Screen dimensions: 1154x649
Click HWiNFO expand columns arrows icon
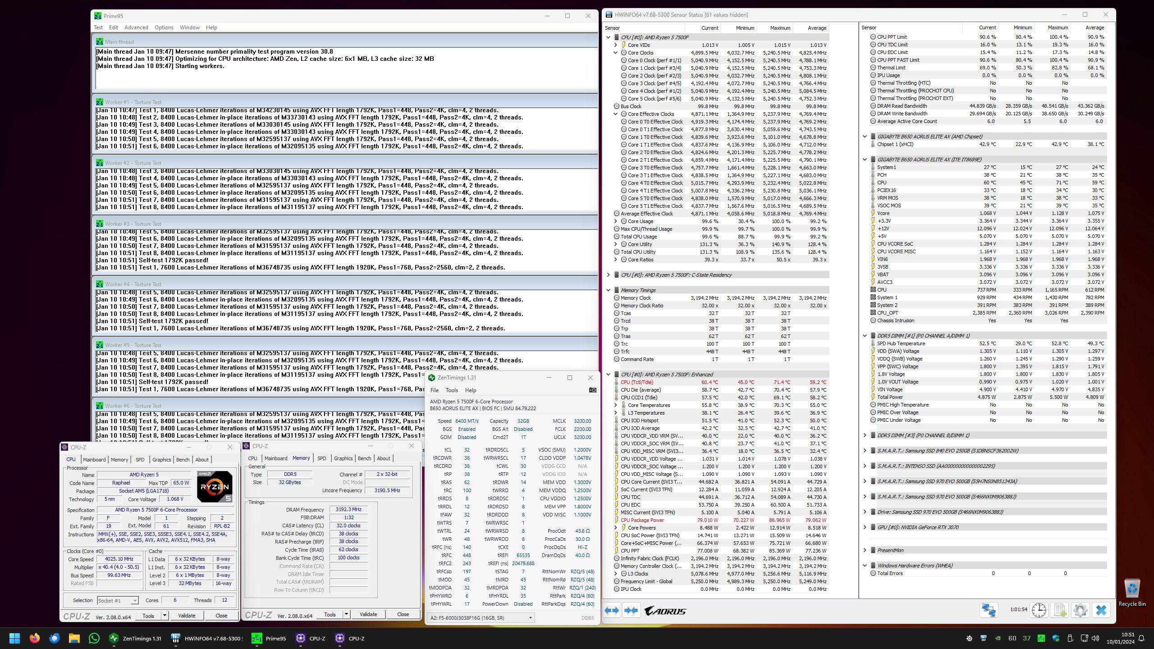tap(611, 611)
